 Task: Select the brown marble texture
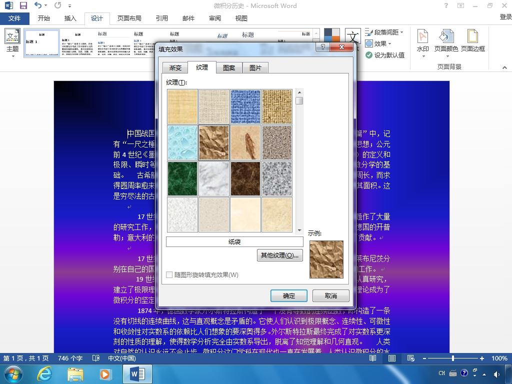tap(245, 178)
